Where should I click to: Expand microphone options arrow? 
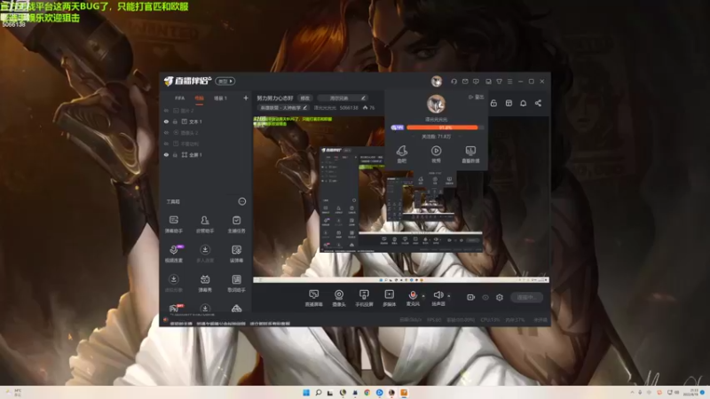tap(423, 296)
